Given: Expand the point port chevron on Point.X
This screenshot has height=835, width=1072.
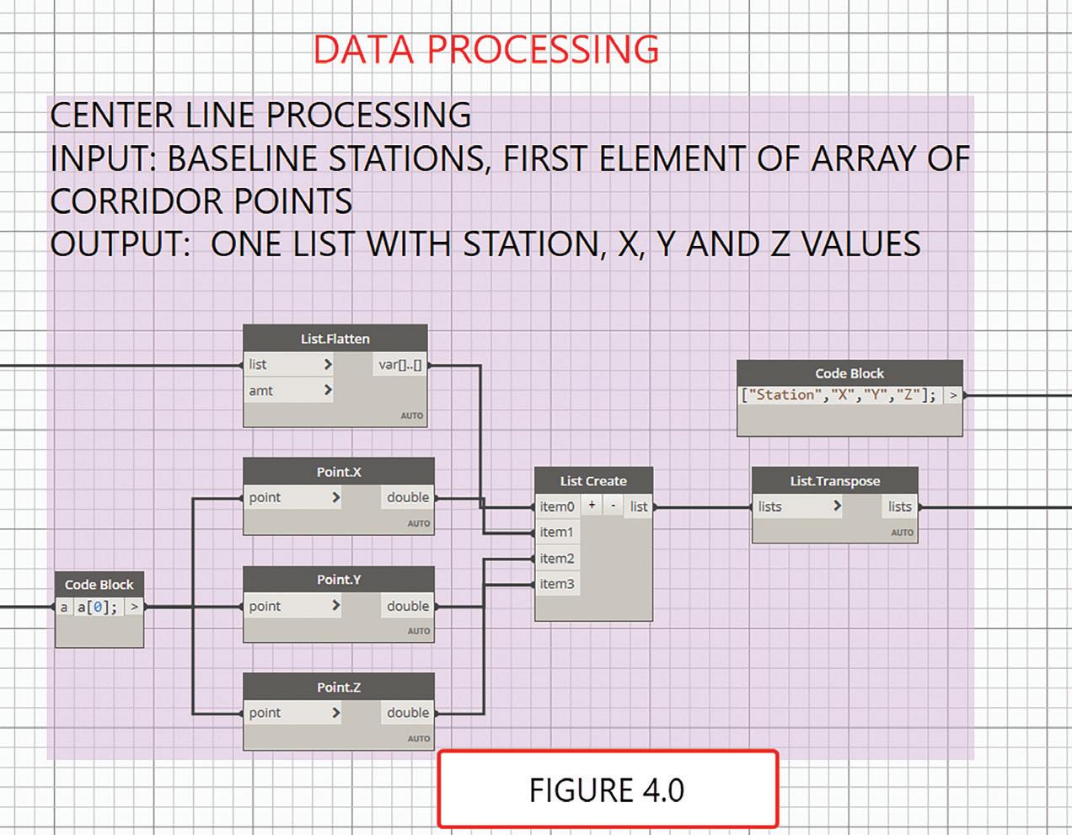Looking at the screenshot, I should pos(335,497).
